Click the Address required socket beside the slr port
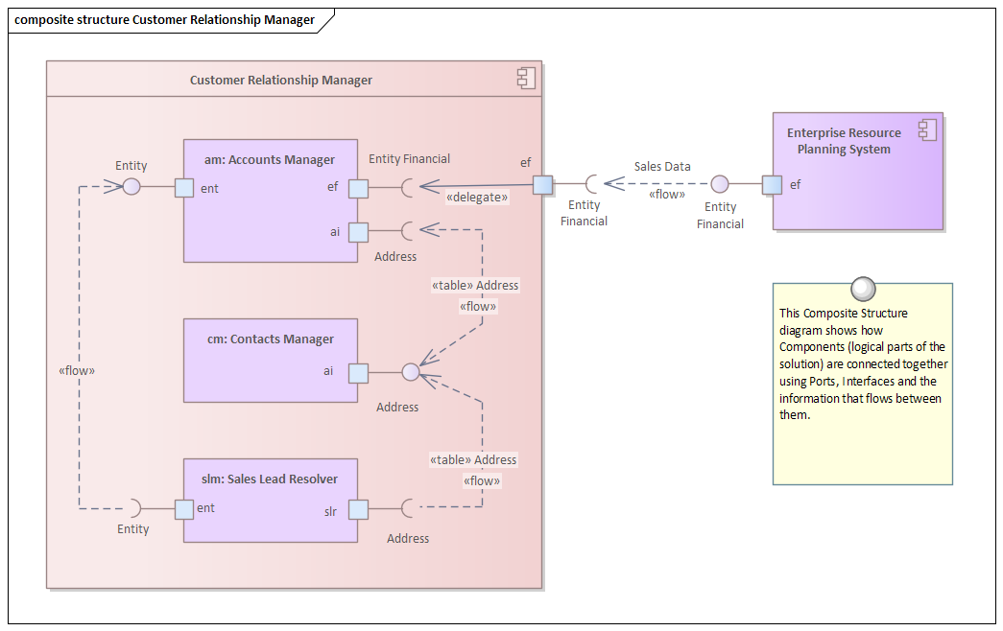This screenshot has width=1003, height=631. click(407, 508)
